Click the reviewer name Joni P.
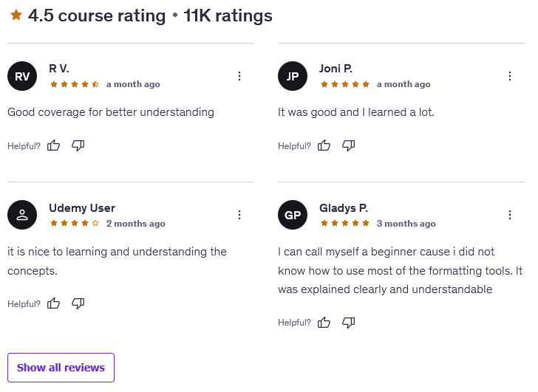This screenshot has width=538, height=392. click(336, 69)
